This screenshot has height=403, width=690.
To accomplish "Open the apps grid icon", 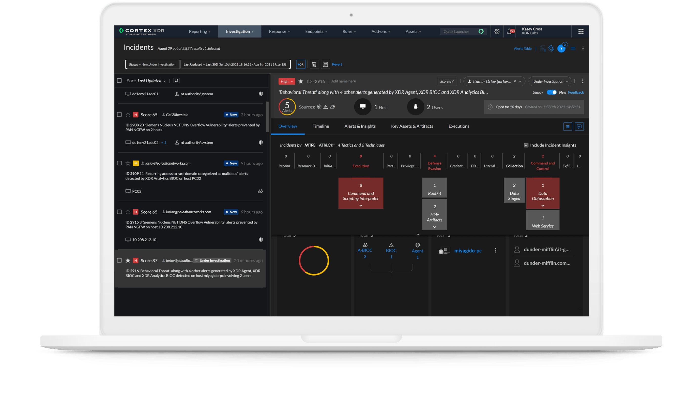I will tap(581, 32).
